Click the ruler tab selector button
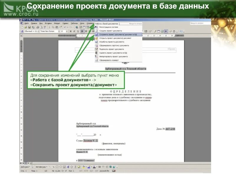236x177 pixels. [21, 35]
